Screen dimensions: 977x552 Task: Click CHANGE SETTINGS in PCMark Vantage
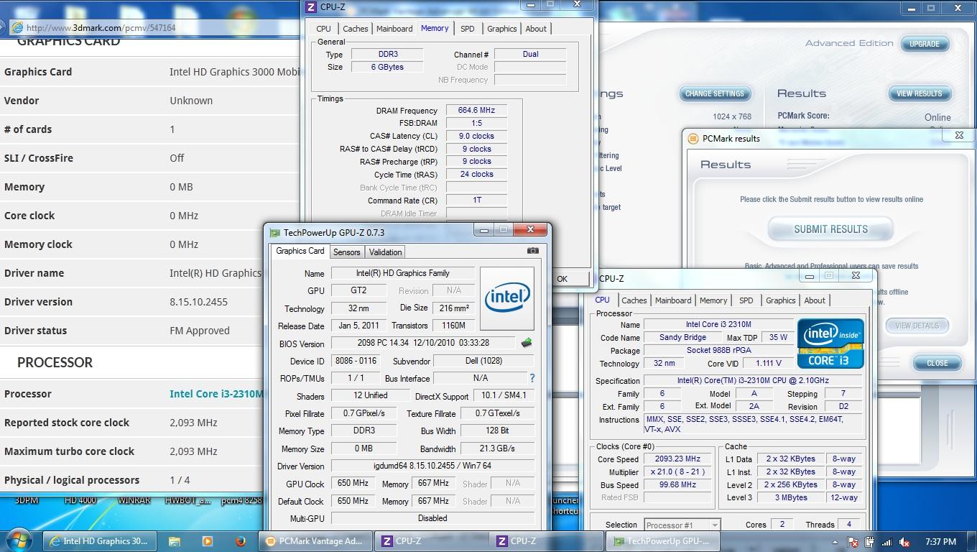tap(715, 93)
